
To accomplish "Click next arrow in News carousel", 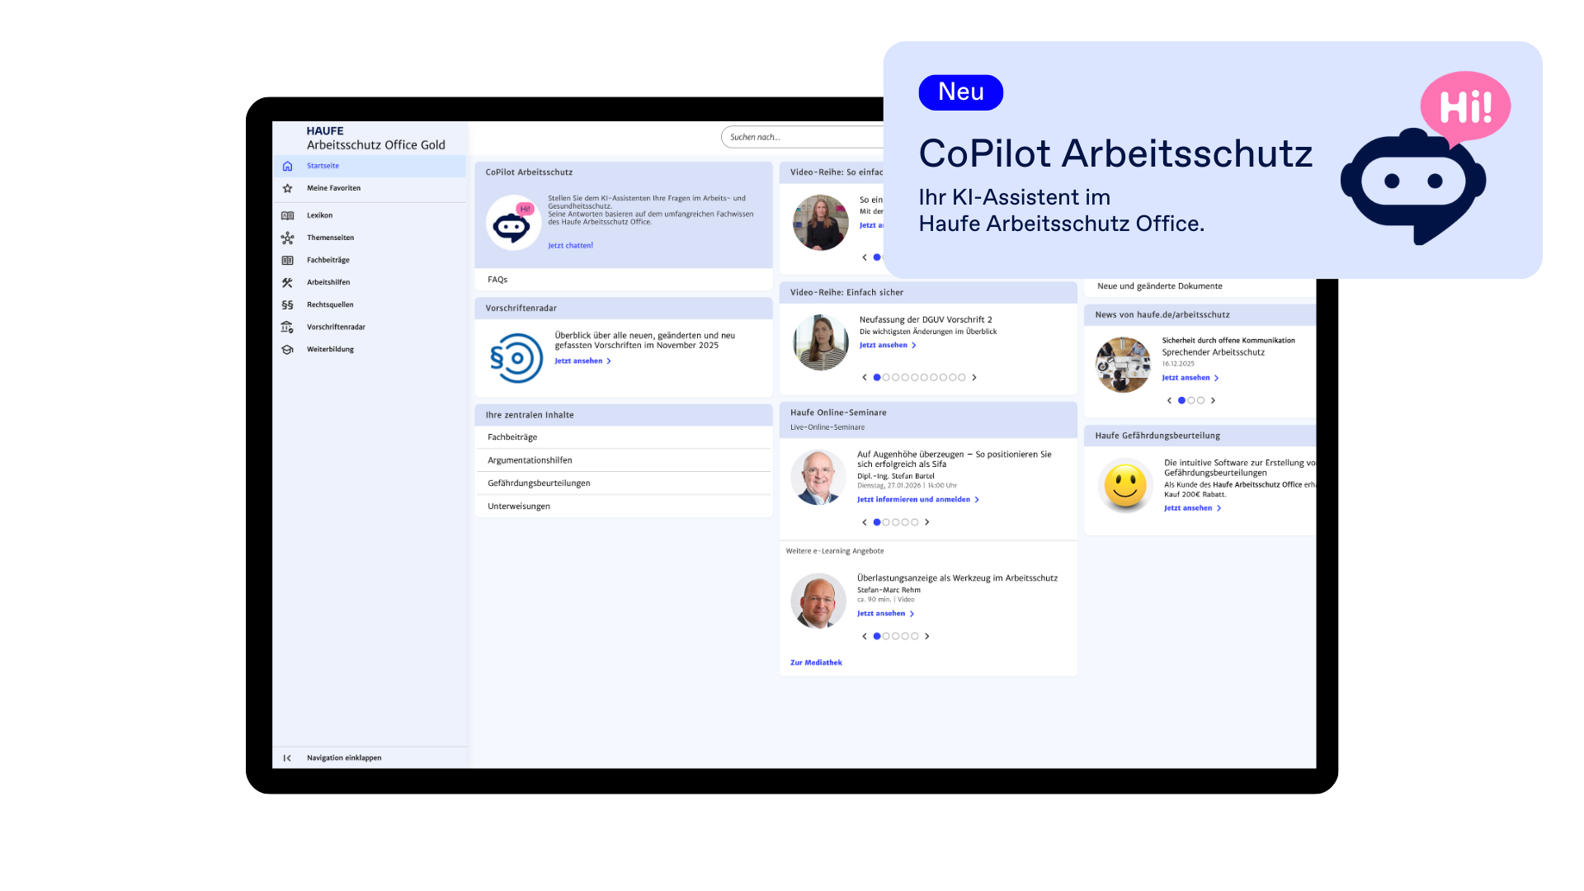I will pyautogui.click(x=1213, y=400).
